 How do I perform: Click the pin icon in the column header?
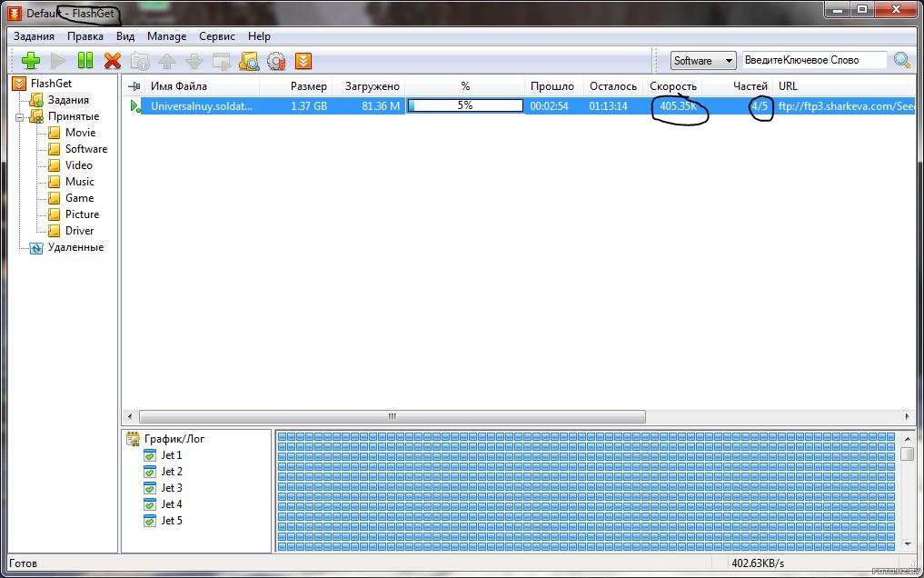coord(134,86)
